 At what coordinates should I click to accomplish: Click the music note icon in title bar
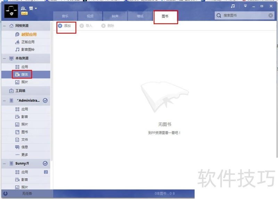point(233,6)
